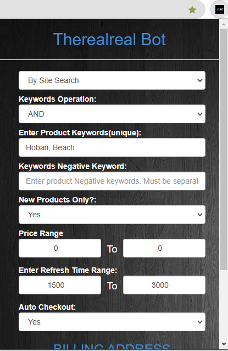
Task: Select the minimum Price Range field
Action: click(x=60, y=248)
